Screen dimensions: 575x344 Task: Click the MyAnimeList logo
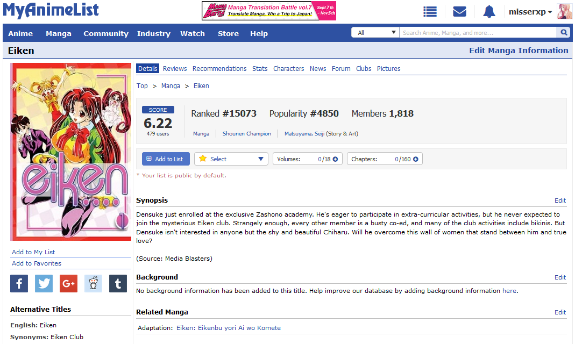tap(51, 10)
